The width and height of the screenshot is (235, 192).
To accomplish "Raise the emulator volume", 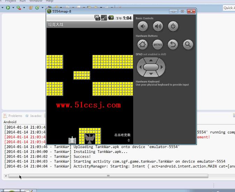I will tap(158, 26).
